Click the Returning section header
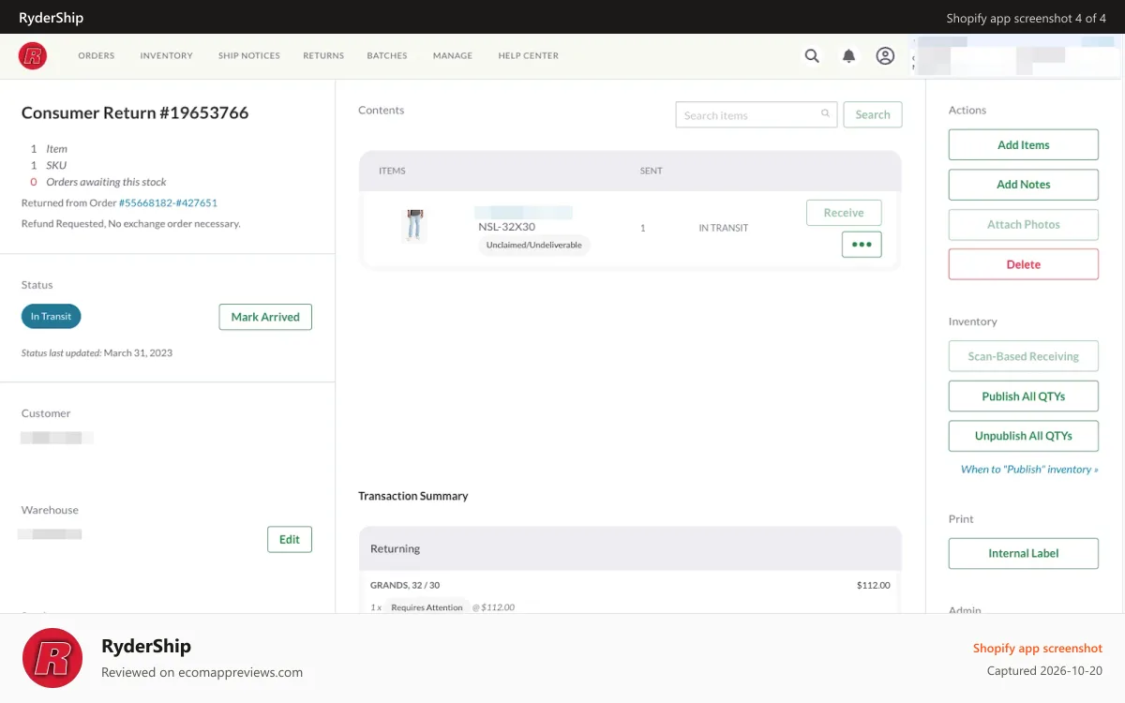 coord(630,548)
